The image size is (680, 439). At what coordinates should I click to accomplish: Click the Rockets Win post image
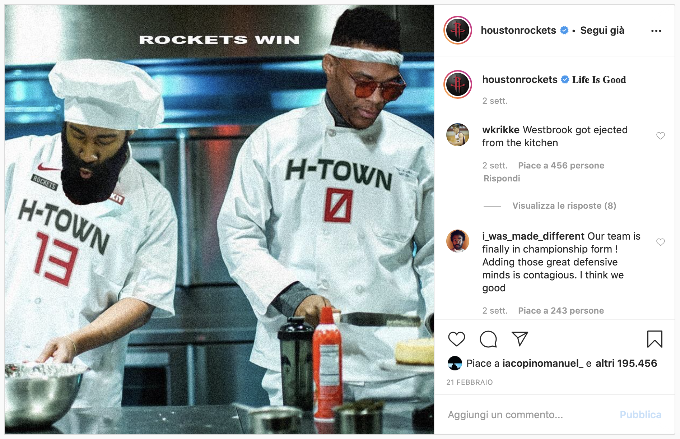click(x=219, y=219)
